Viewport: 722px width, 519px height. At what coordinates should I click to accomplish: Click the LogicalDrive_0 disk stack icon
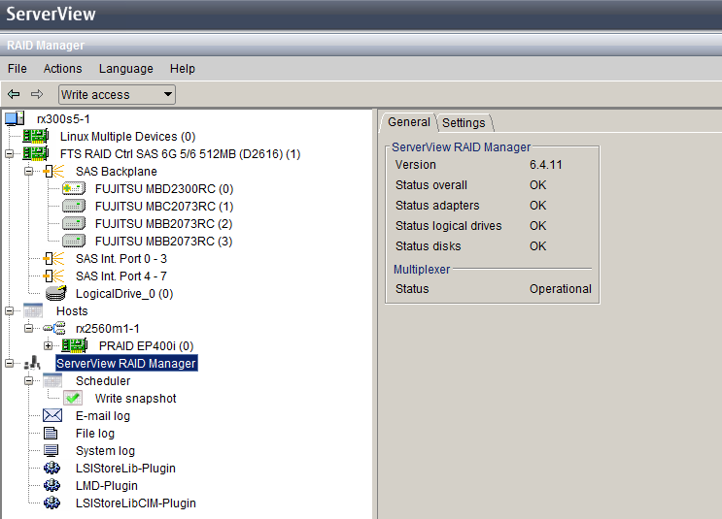(56, 293)
